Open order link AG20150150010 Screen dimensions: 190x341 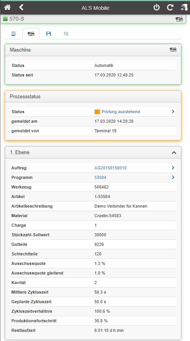110,168
